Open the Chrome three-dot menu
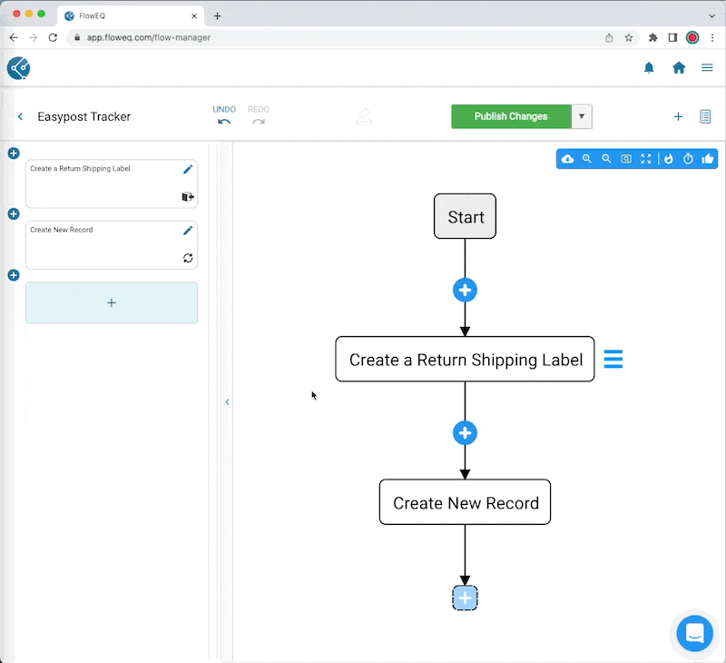Image resolution: width=726 pixels, height=663 pixels. 712,38
